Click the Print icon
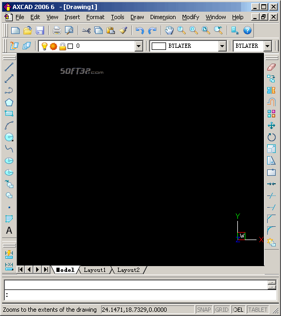 tap(57, 30)
